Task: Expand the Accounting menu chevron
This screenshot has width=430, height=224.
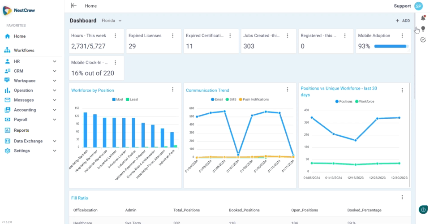Action: point(55,110)
